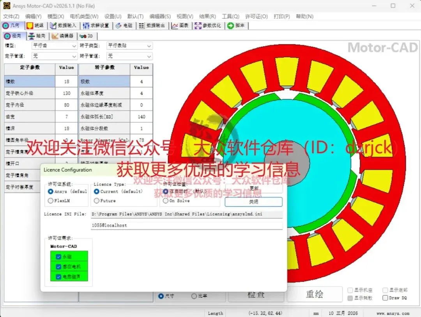Open the 转子管道 rotor ducts dropdown
Image resolution: width=421 pixels, height=317 pixels.
click(129, 56)
